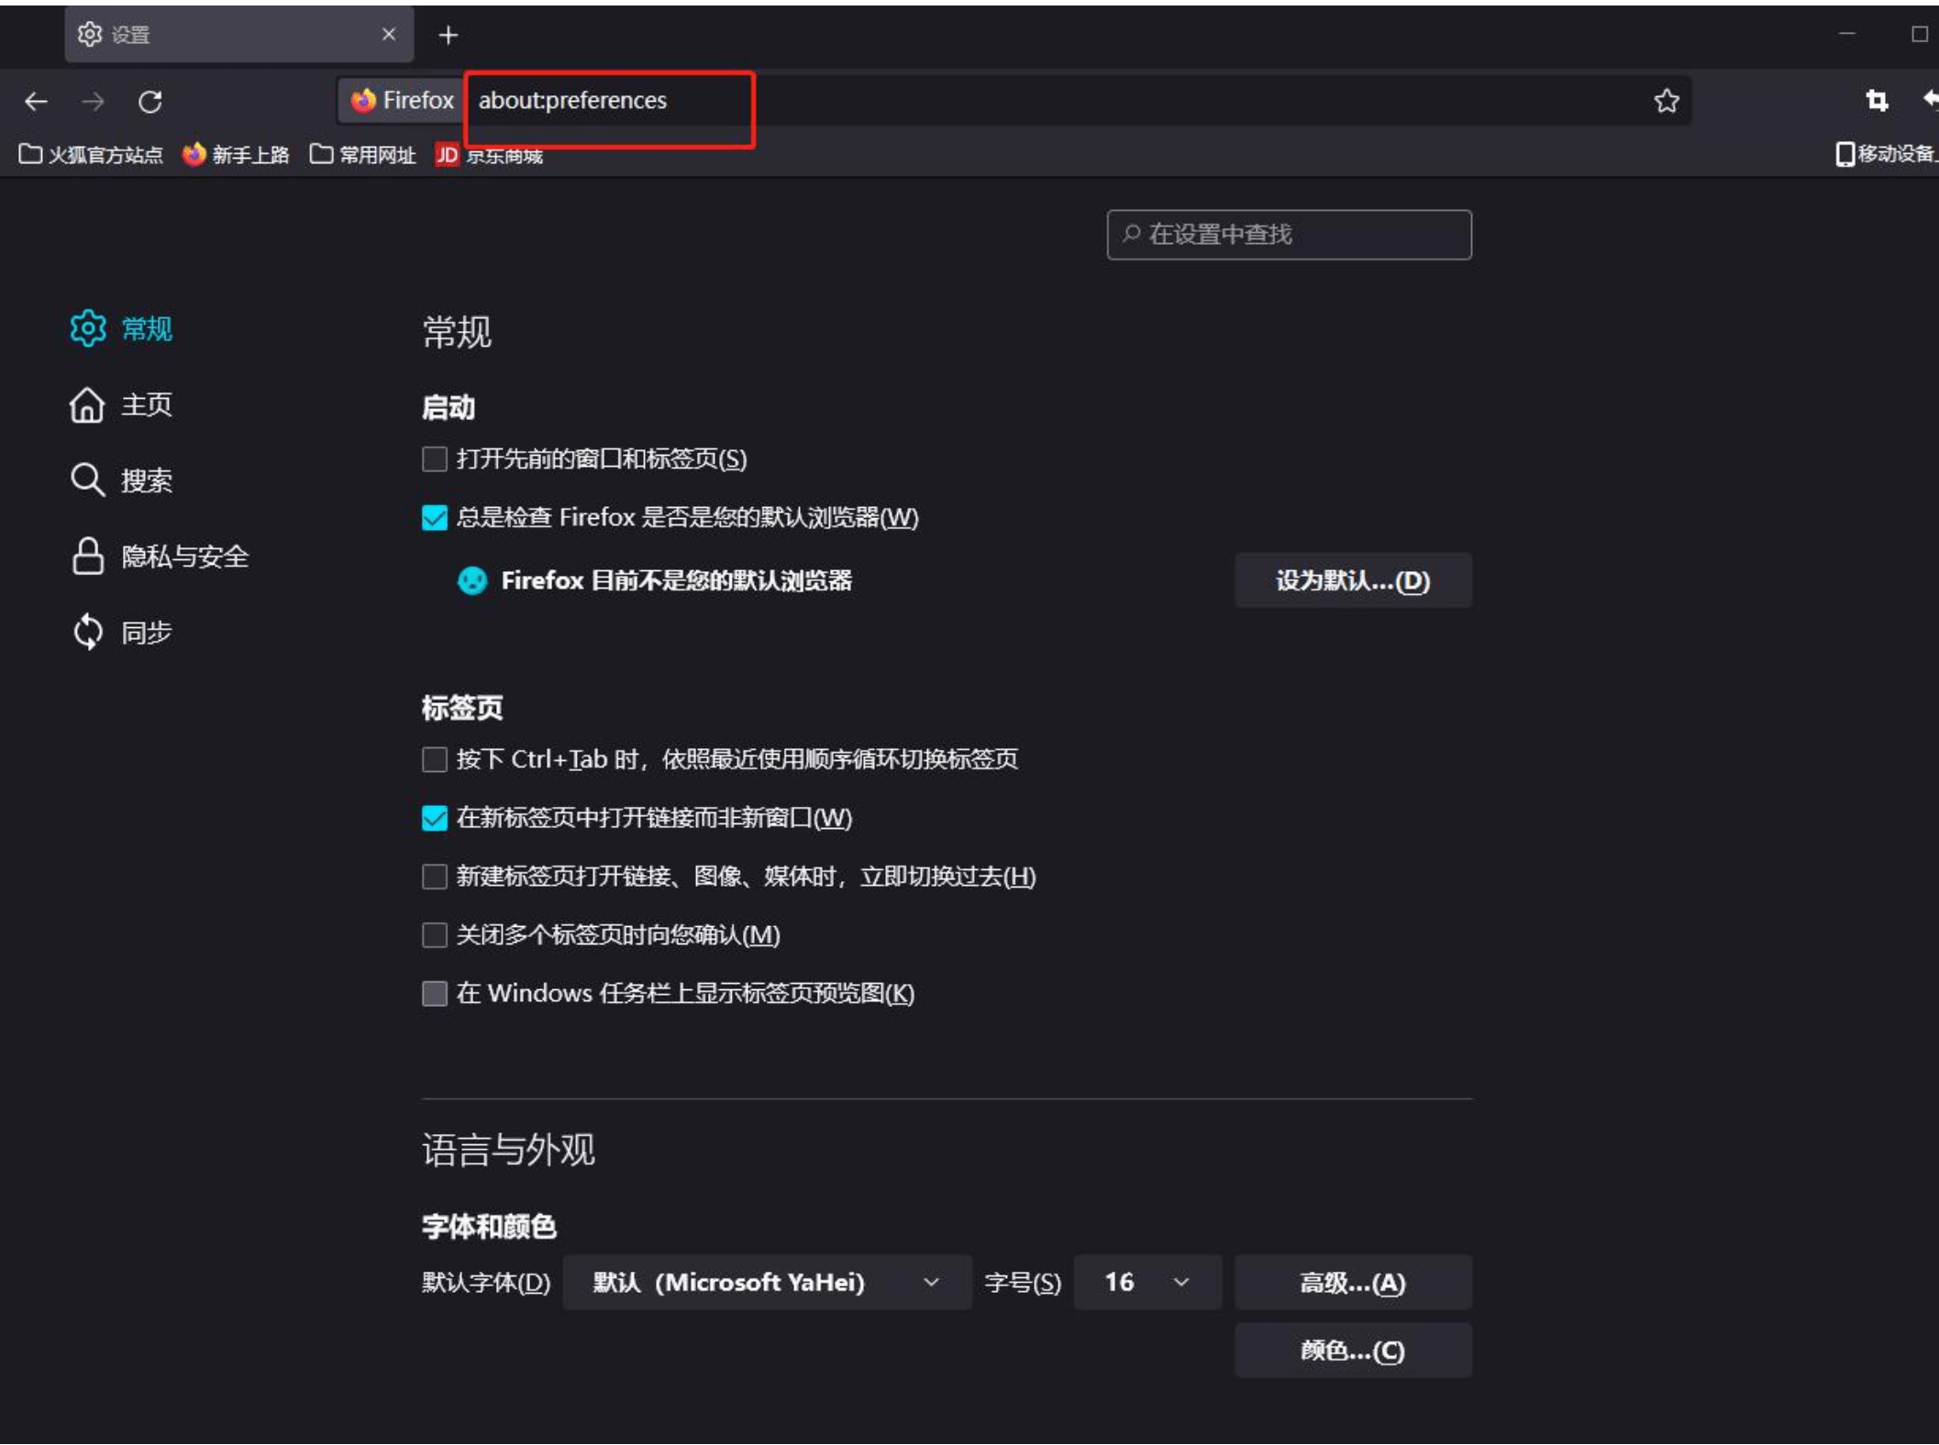This screenshot has height=1445, width=1939.
Task: Click the sync arrows icon beside 同步
Action: point(87,631)
